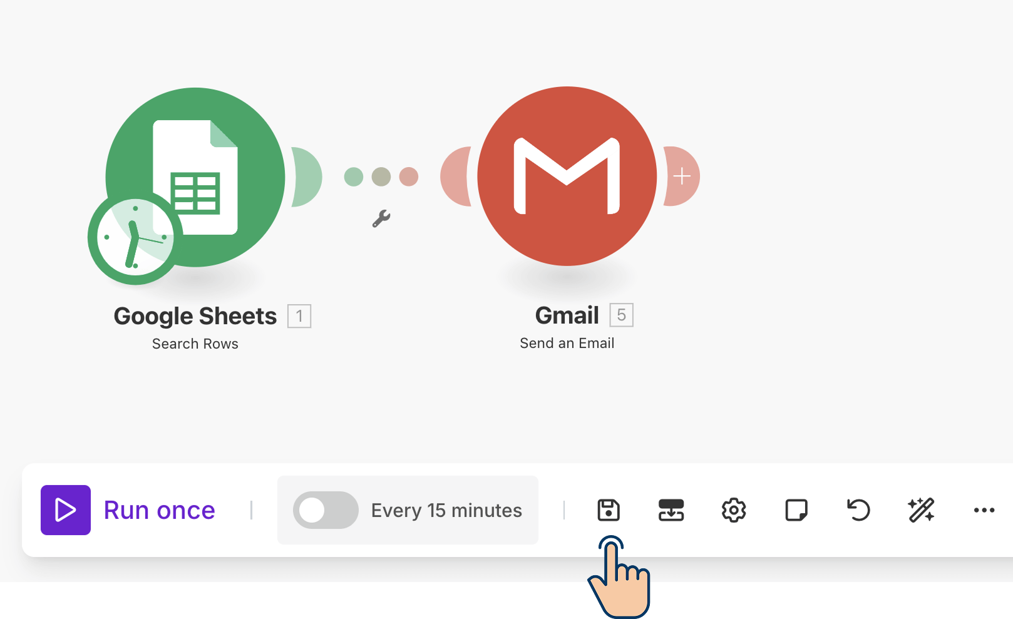This screenshot has width=1013, height=619.
Task: Click the clock schedule icon on Google Sheets
Action: tap(135, 237)
